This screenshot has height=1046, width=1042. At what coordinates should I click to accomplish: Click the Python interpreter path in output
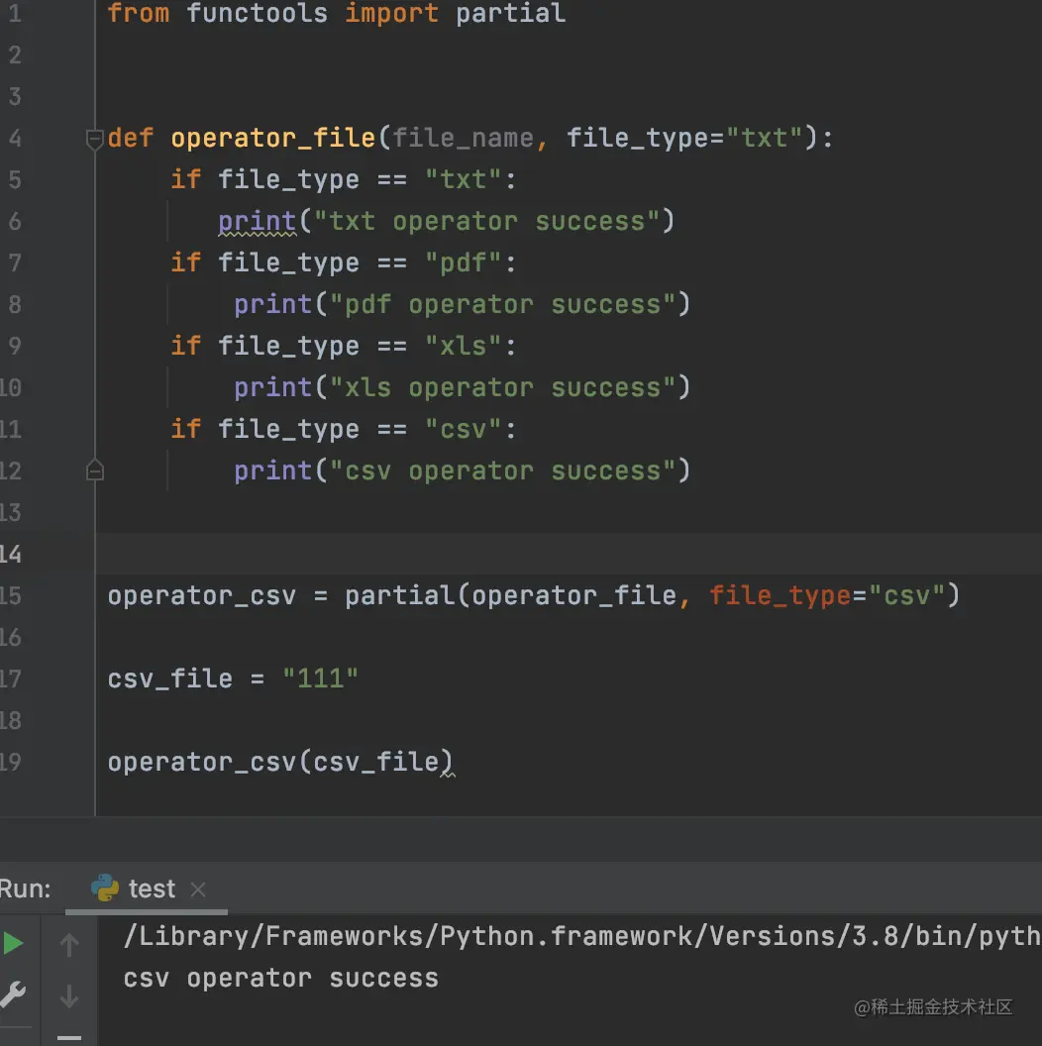(x=581, y=937)
